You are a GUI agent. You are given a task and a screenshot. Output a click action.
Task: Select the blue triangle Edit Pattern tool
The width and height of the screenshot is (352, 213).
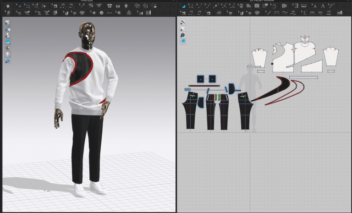(183, 6)
